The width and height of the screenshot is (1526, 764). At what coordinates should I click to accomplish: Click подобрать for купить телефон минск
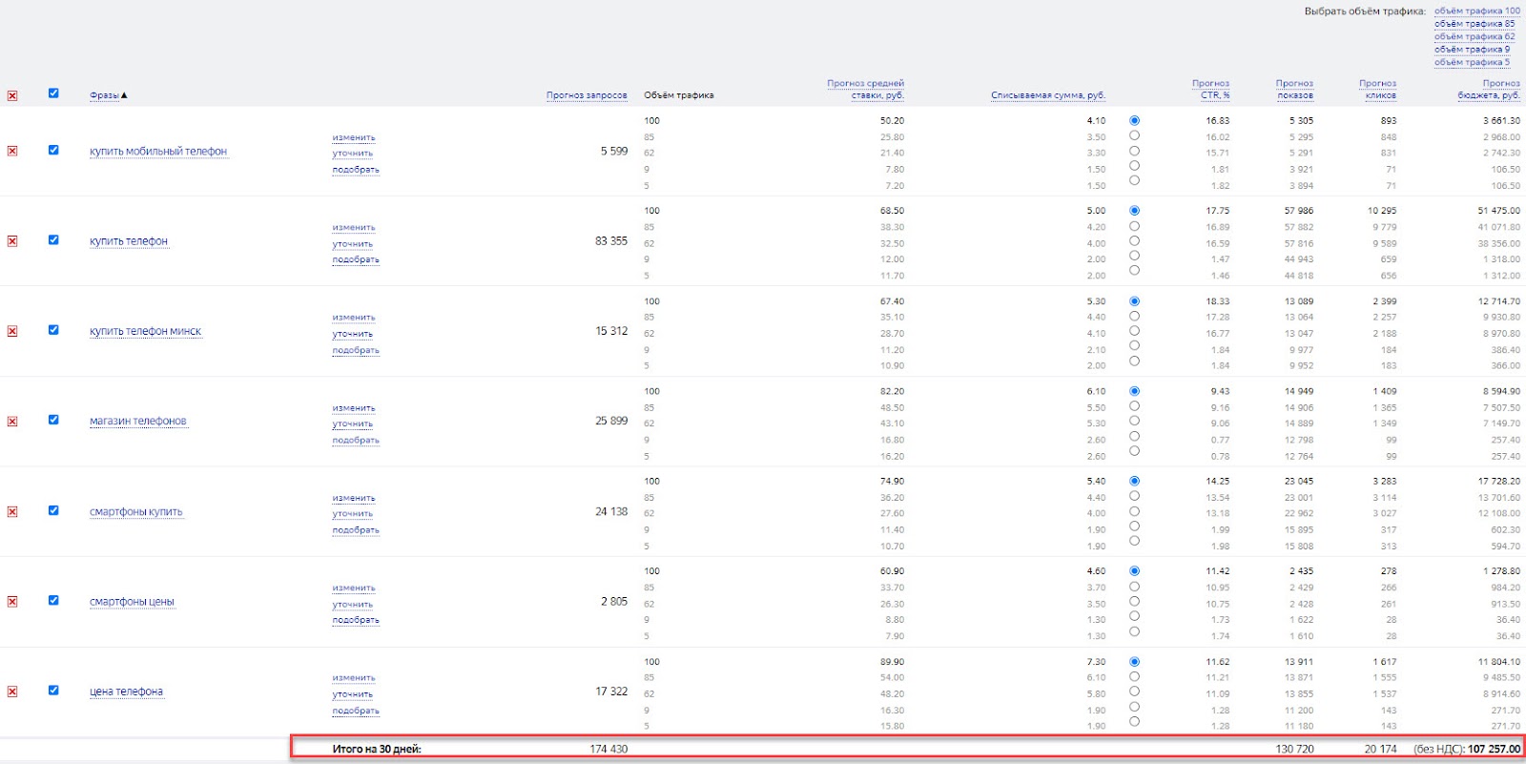[x=356, y=350]
